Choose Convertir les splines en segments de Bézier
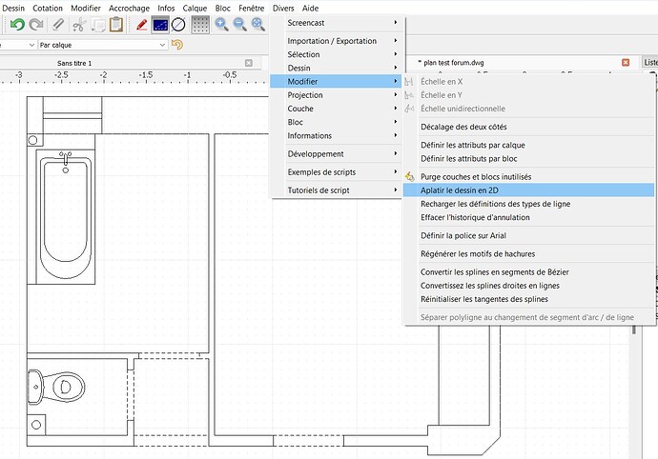Viewport: 658px width, 459px height. (528, 272)
